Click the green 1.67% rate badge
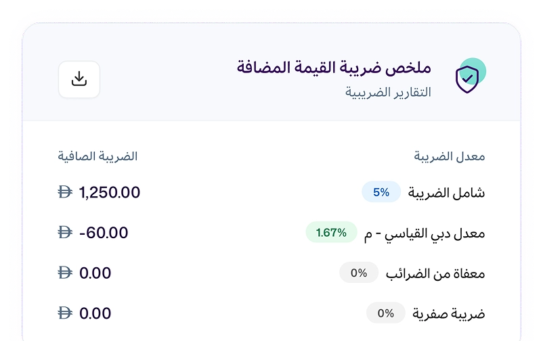The height and width of the screenshot is (341, 543). [331, 233]
